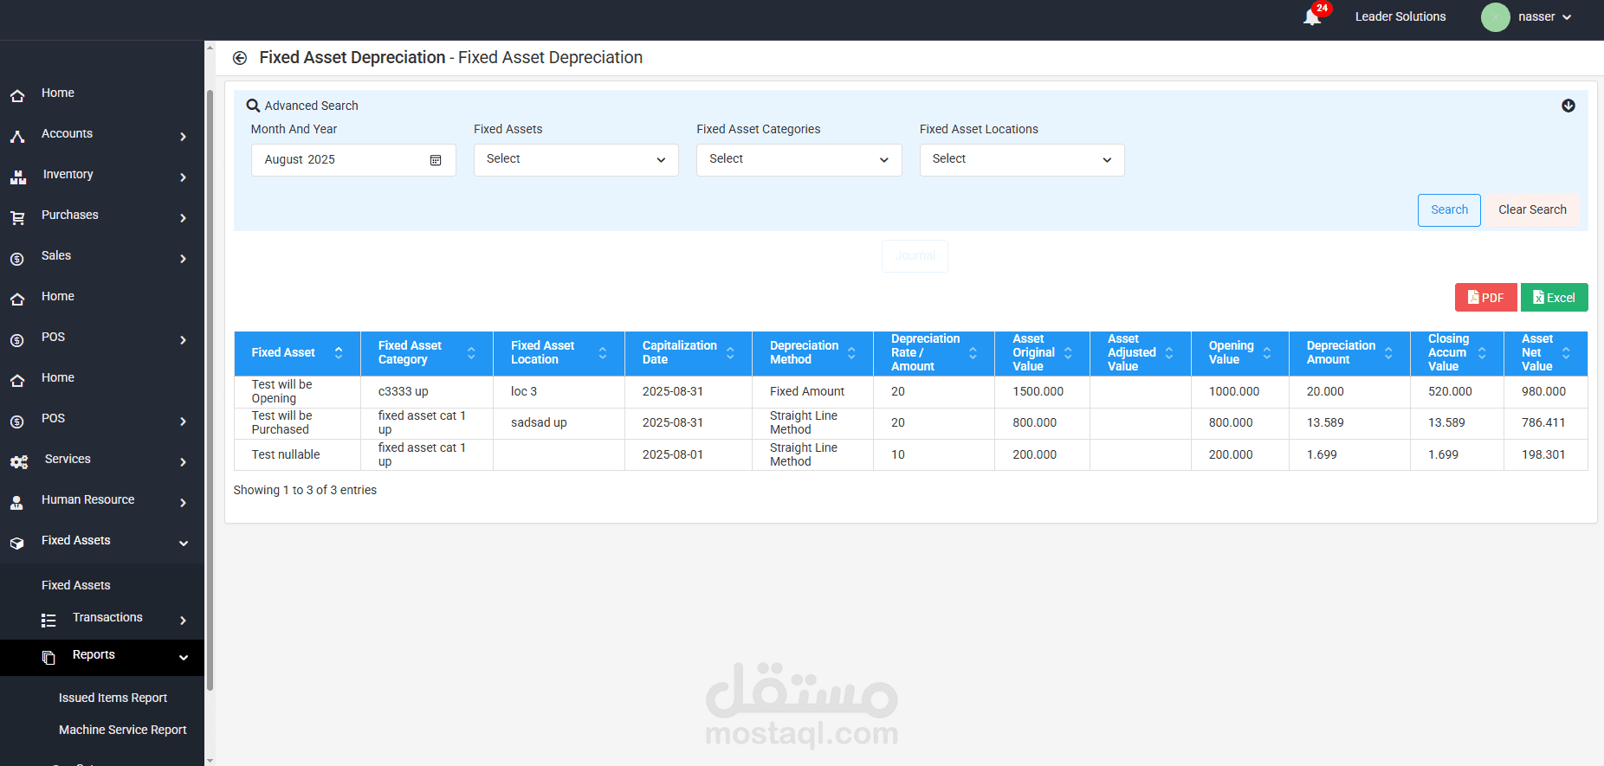The width and height of the screenshot is (1604, 766).
Task: Click the Accounts sidebar icon
Action: click(x=17, y=136)
